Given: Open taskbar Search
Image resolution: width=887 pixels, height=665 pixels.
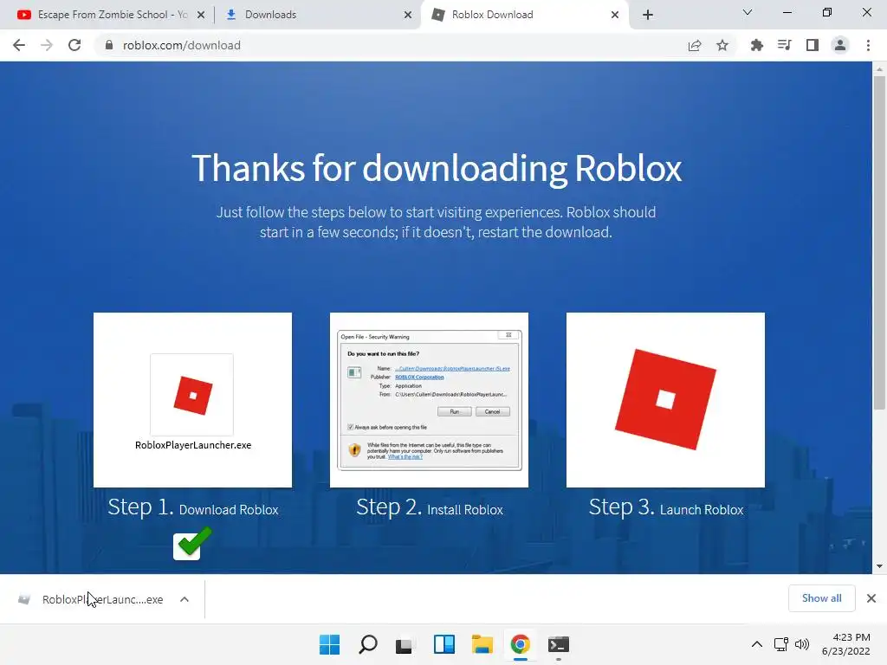Looking at the screenshot, I should (367, 644).
